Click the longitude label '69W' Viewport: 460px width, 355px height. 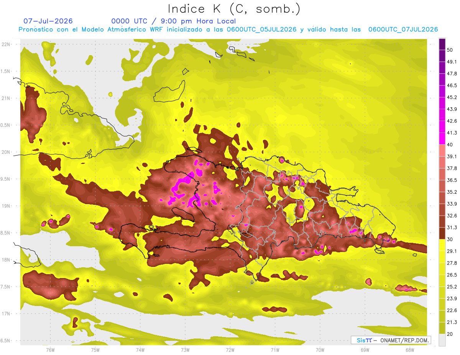point(365,350)
